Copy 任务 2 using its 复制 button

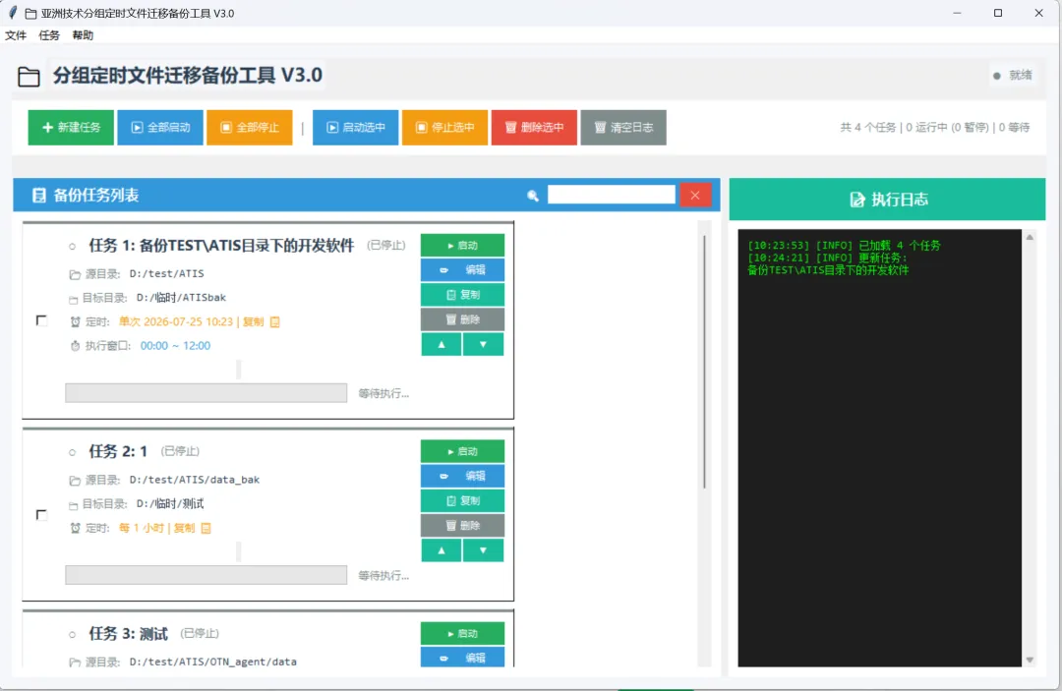point(462,501)
